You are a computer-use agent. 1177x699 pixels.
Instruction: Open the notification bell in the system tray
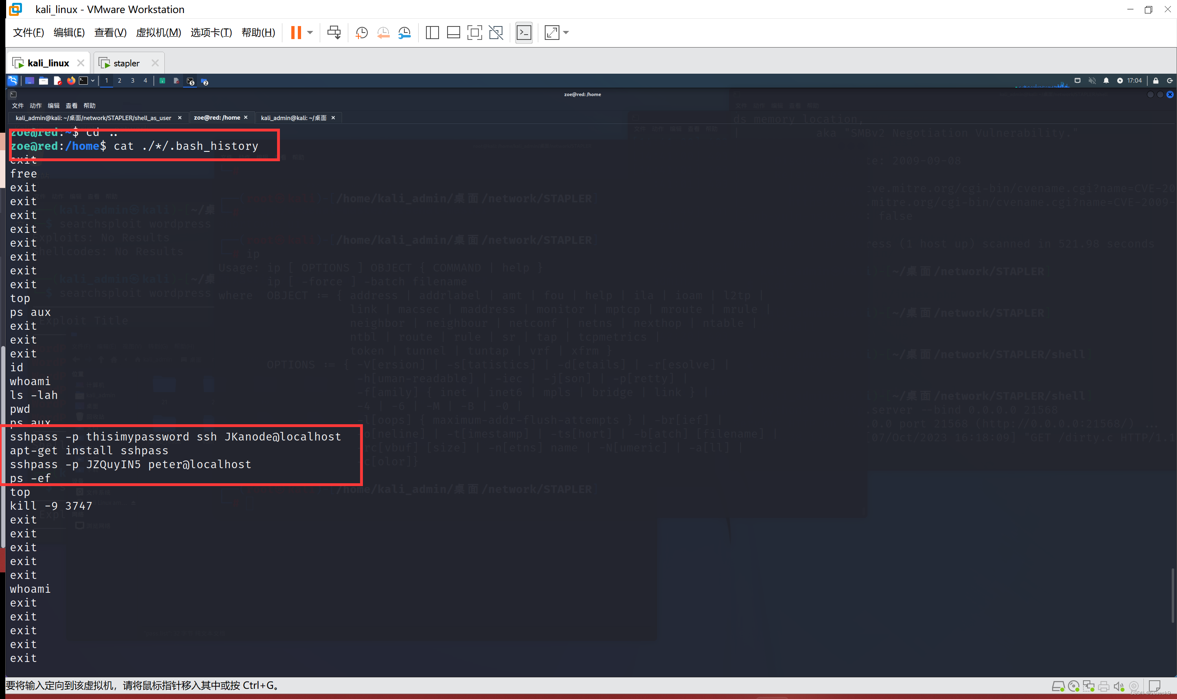coord(1106,81)
